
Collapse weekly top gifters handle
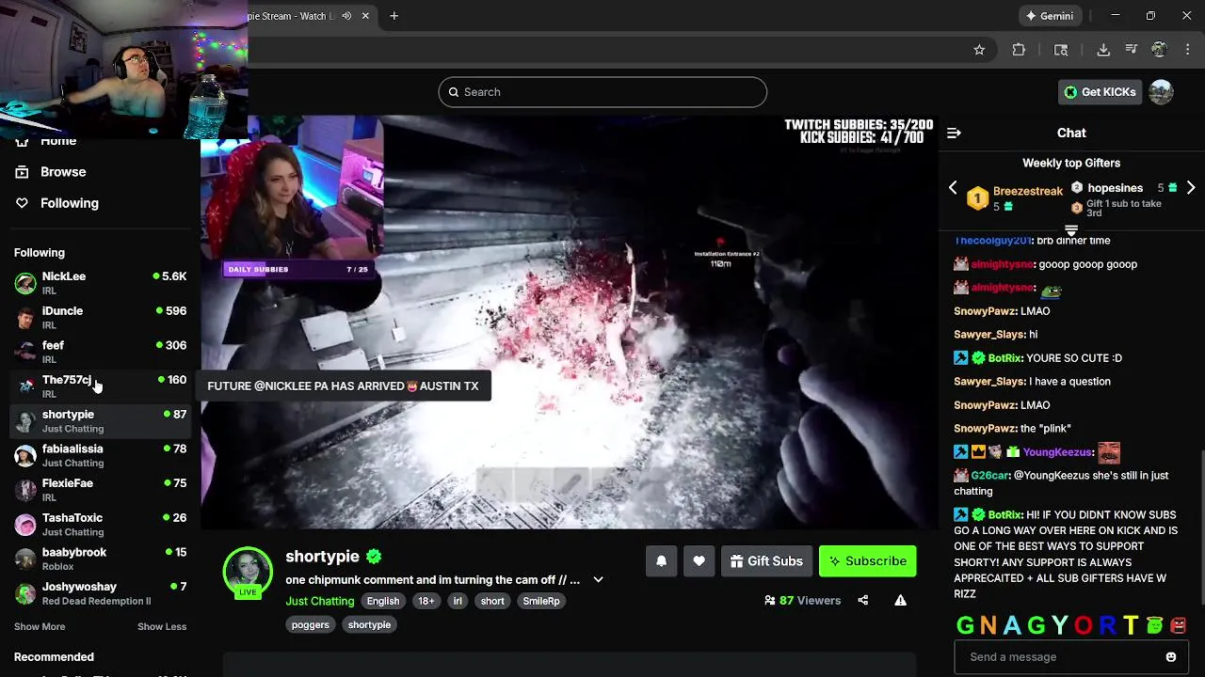tap(1071, 230)
